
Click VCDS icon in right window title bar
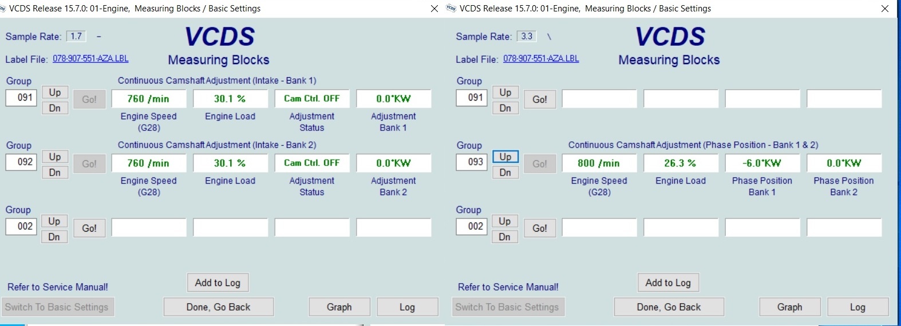[451, 8]
